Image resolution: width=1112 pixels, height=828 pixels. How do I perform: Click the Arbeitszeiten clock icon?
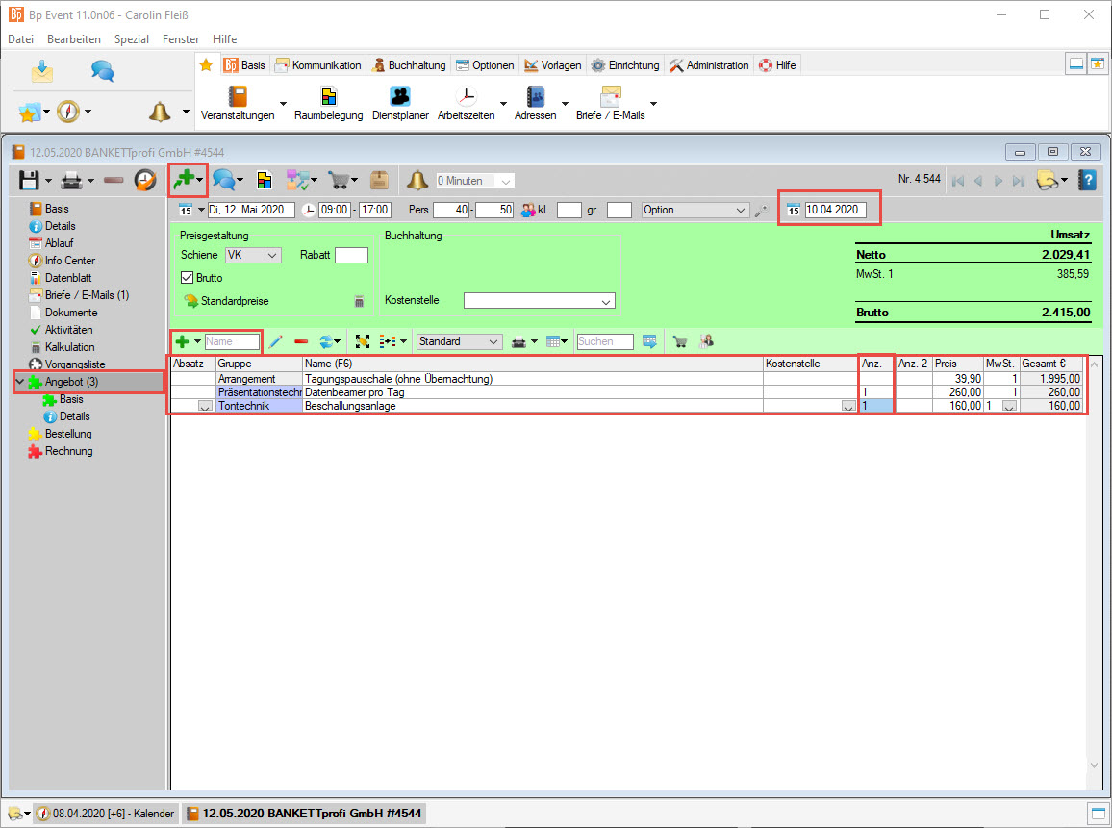466,96
